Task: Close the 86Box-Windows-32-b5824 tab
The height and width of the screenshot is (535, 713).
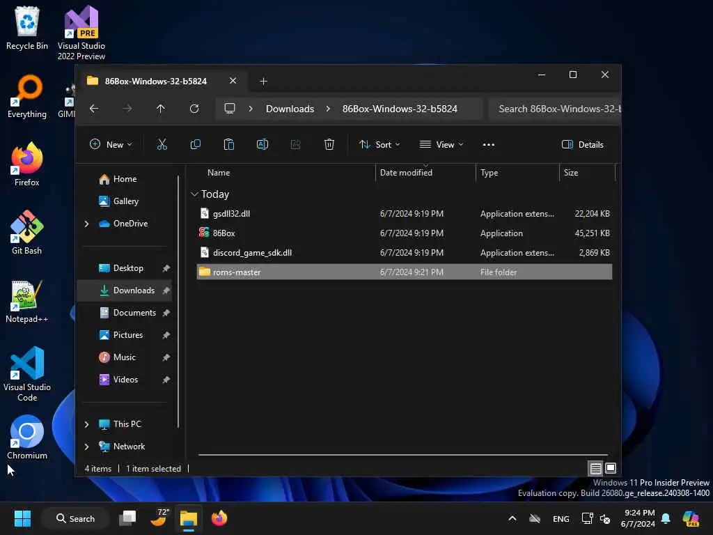Action: pos(233,81)
